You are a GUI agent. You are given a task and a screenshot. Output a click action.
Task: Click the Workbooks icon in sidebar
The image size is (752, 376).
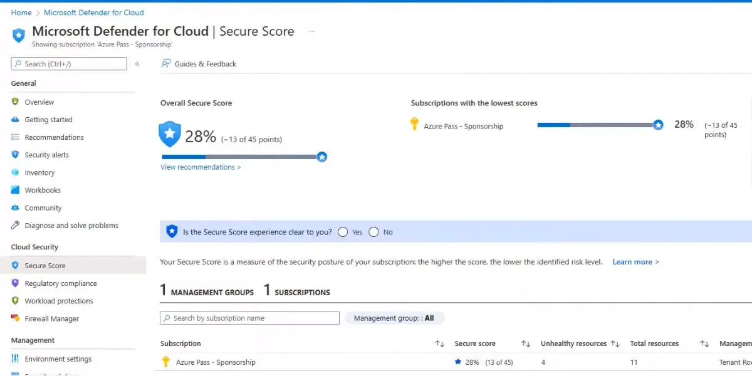pyautogui.click(x=15, y=190)
